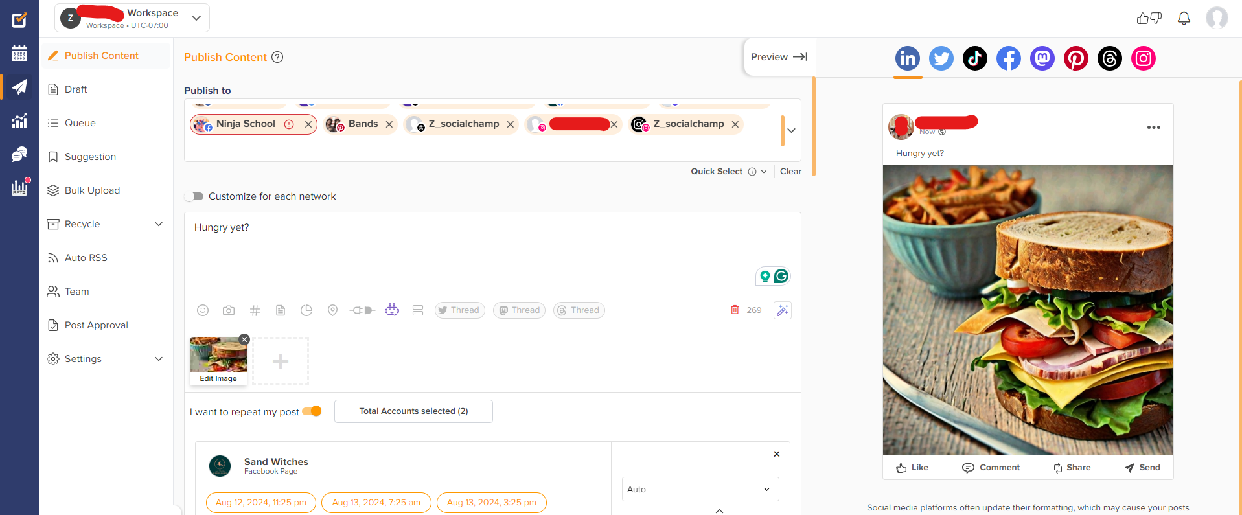Open the emoji picker in the composer toolbar
This screenshot has height=515, width=1242.
203,310
